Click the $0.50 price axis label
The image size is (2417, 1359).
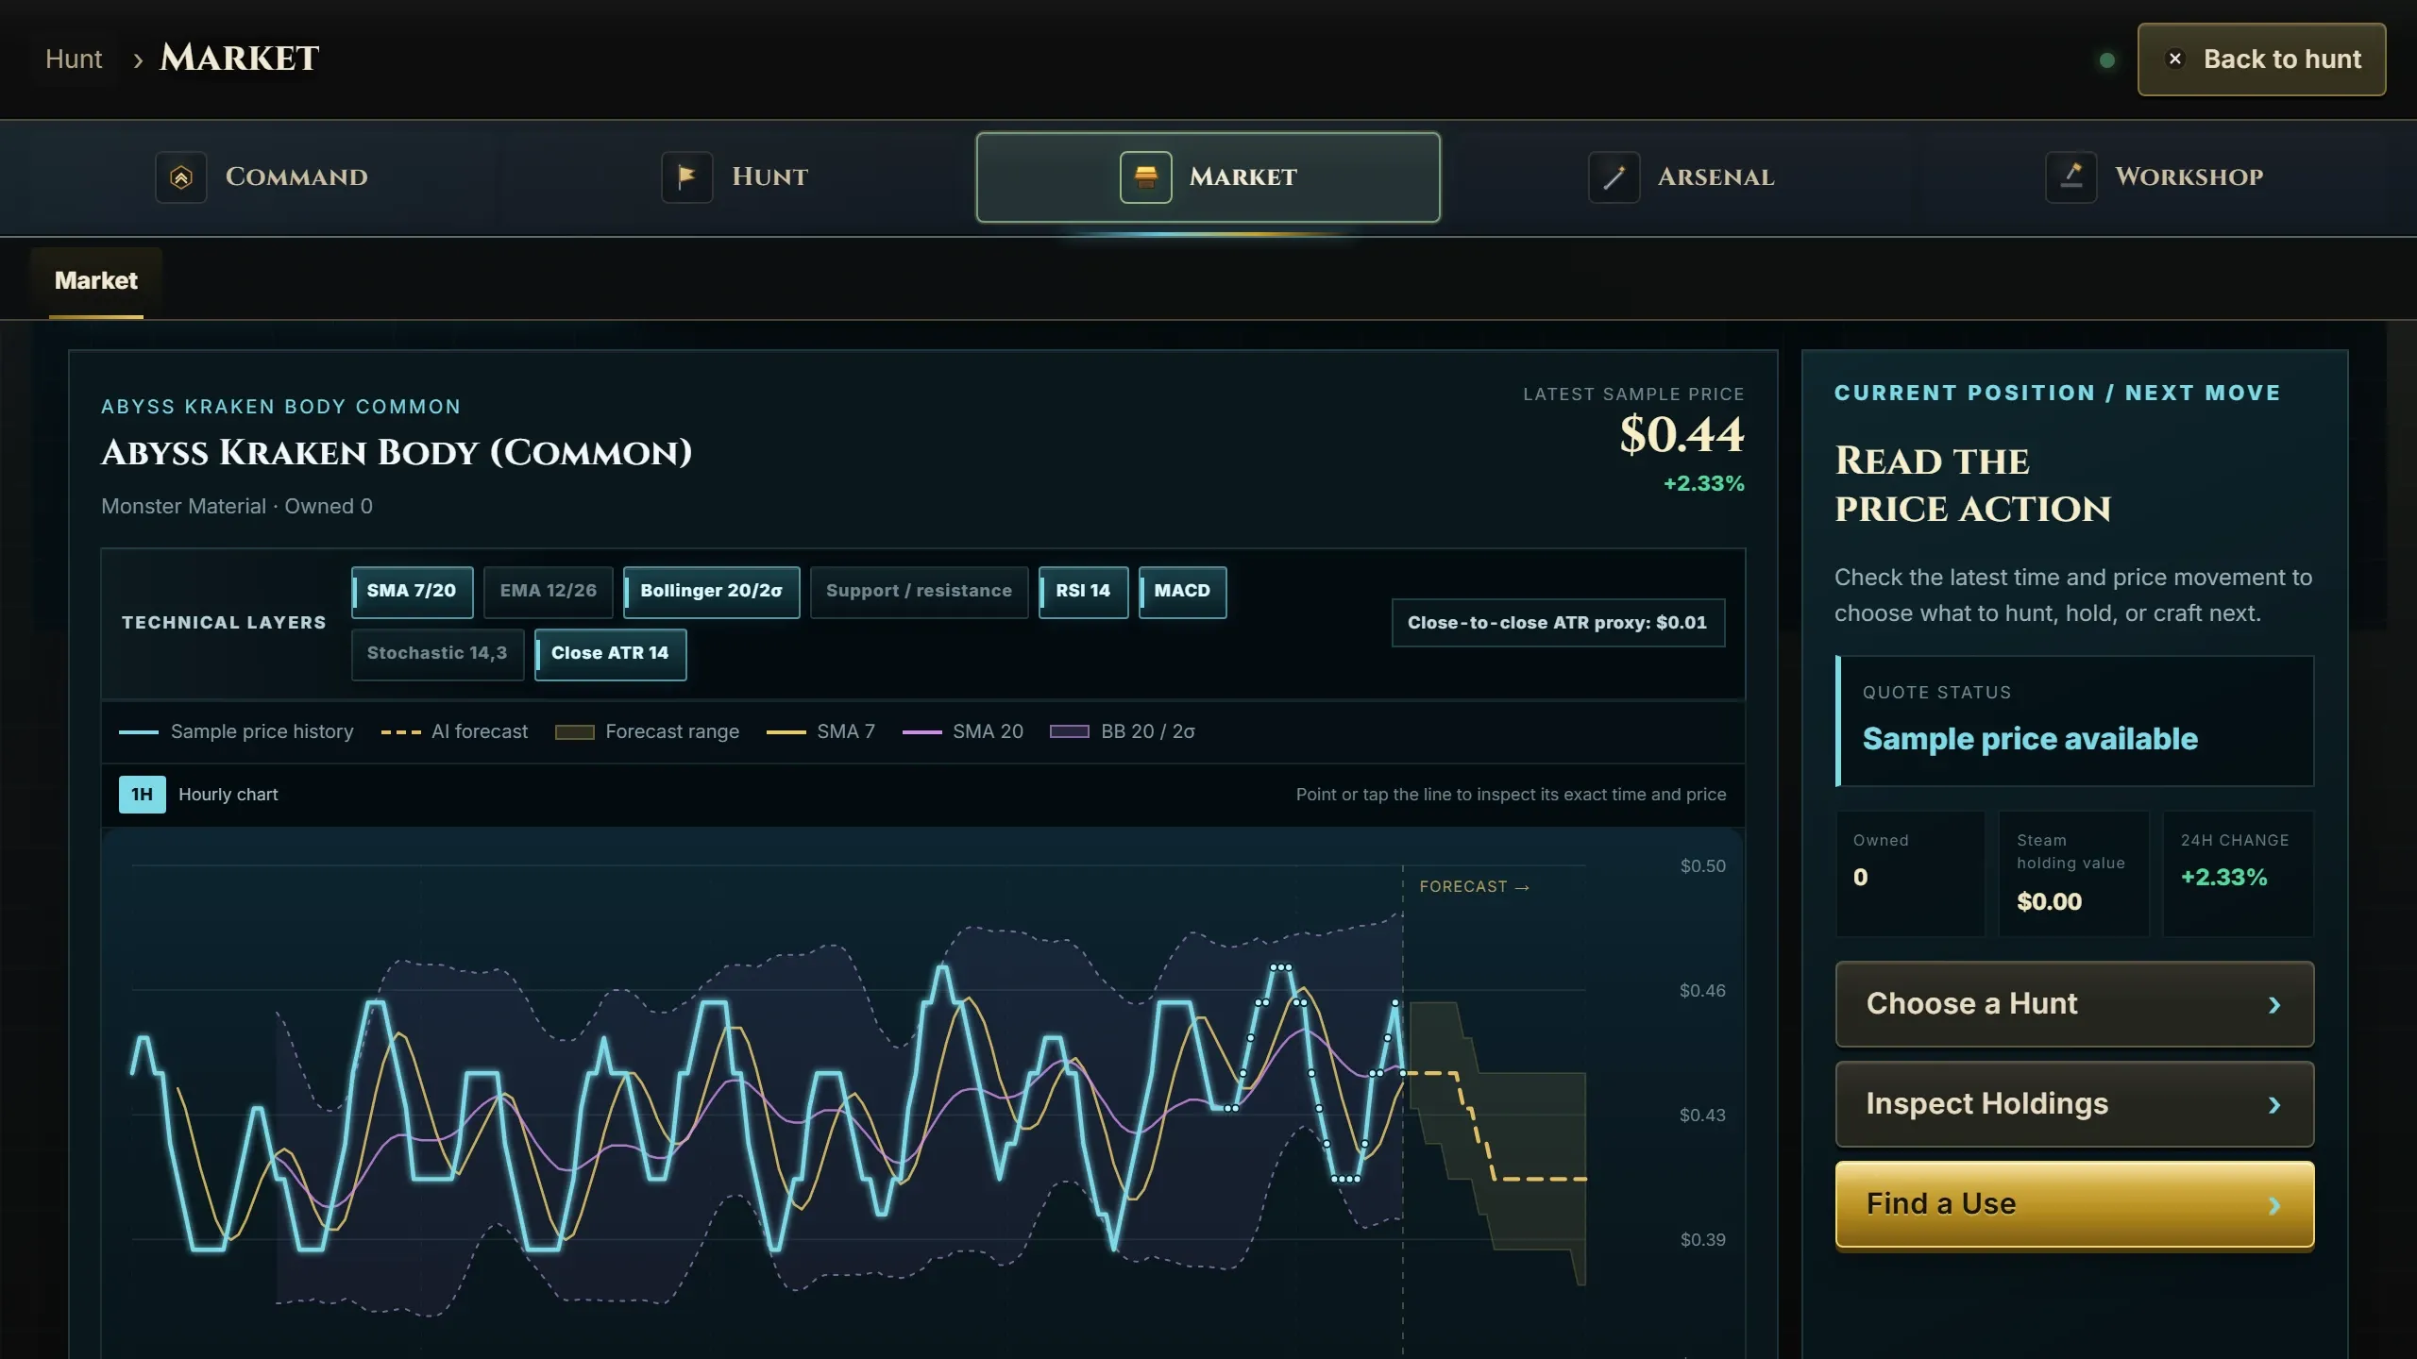(1702, 866)
